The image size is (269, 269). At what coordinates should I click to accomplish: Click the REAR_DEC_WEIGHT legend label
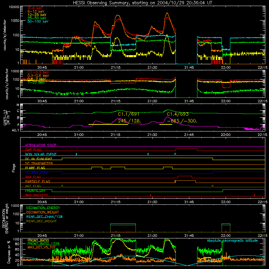tap(41, 221)
